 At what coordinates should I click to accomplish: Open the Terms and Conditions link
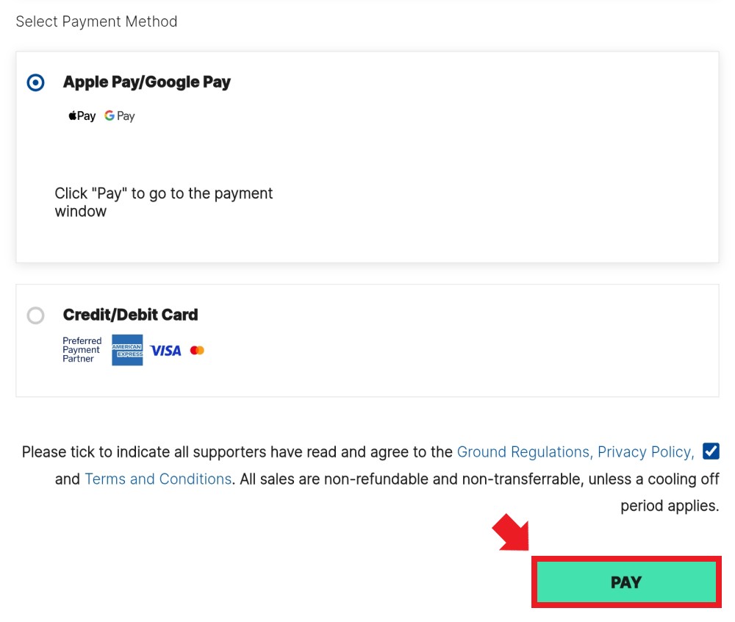[x=158, y=479]
